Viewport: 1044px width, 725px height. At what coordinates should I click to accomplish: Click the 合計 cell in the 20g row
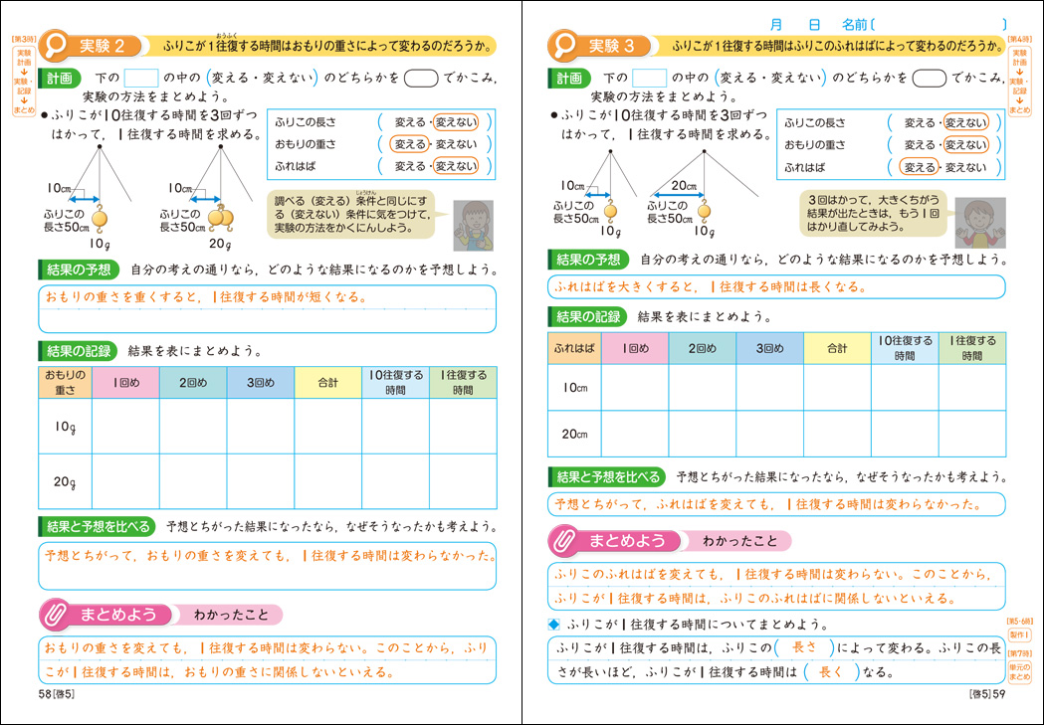[328, 481]
